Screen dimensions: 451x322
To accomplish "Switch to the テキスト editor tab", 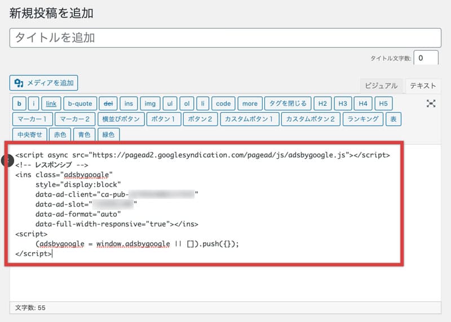I will pos(423,86).
